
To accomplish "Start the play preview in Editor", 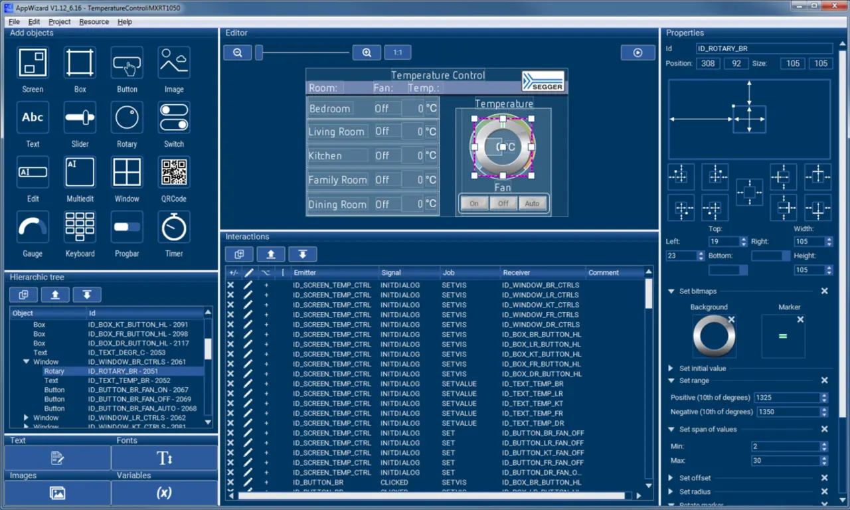I will [x=637, y=53].
